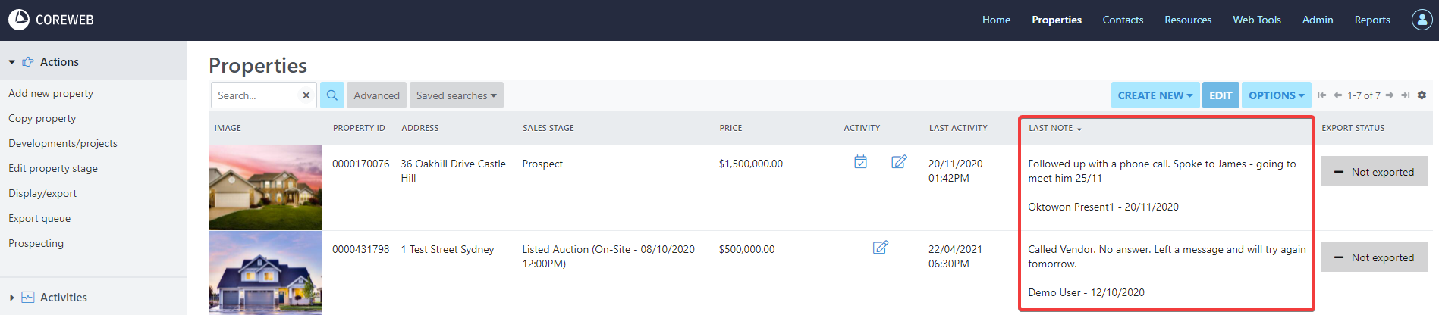Click the Advanced search button
The height and width of the screenshot is (315, 1439).
(x=376, y=95)
